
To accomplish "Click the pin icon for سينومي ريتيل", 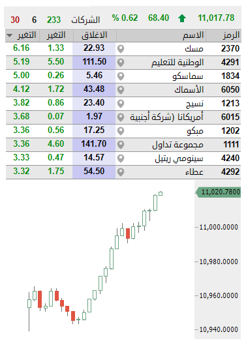I will (121, 158).
